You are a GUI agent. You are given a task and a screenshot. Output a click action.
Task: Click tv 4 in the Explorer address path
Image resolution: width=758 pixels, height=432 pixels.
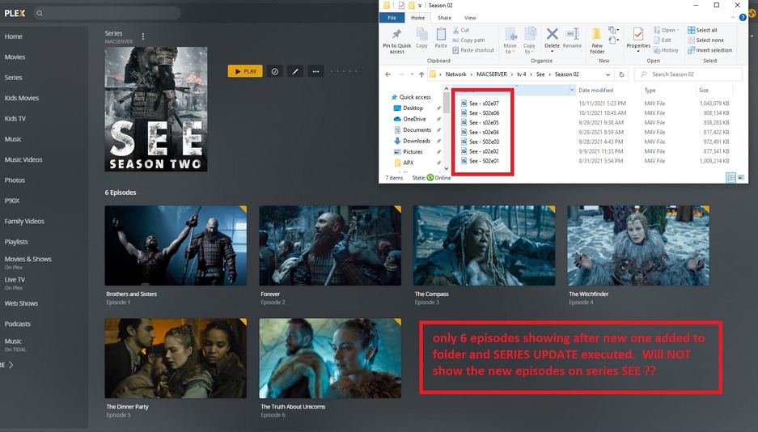tap(521, 74)
